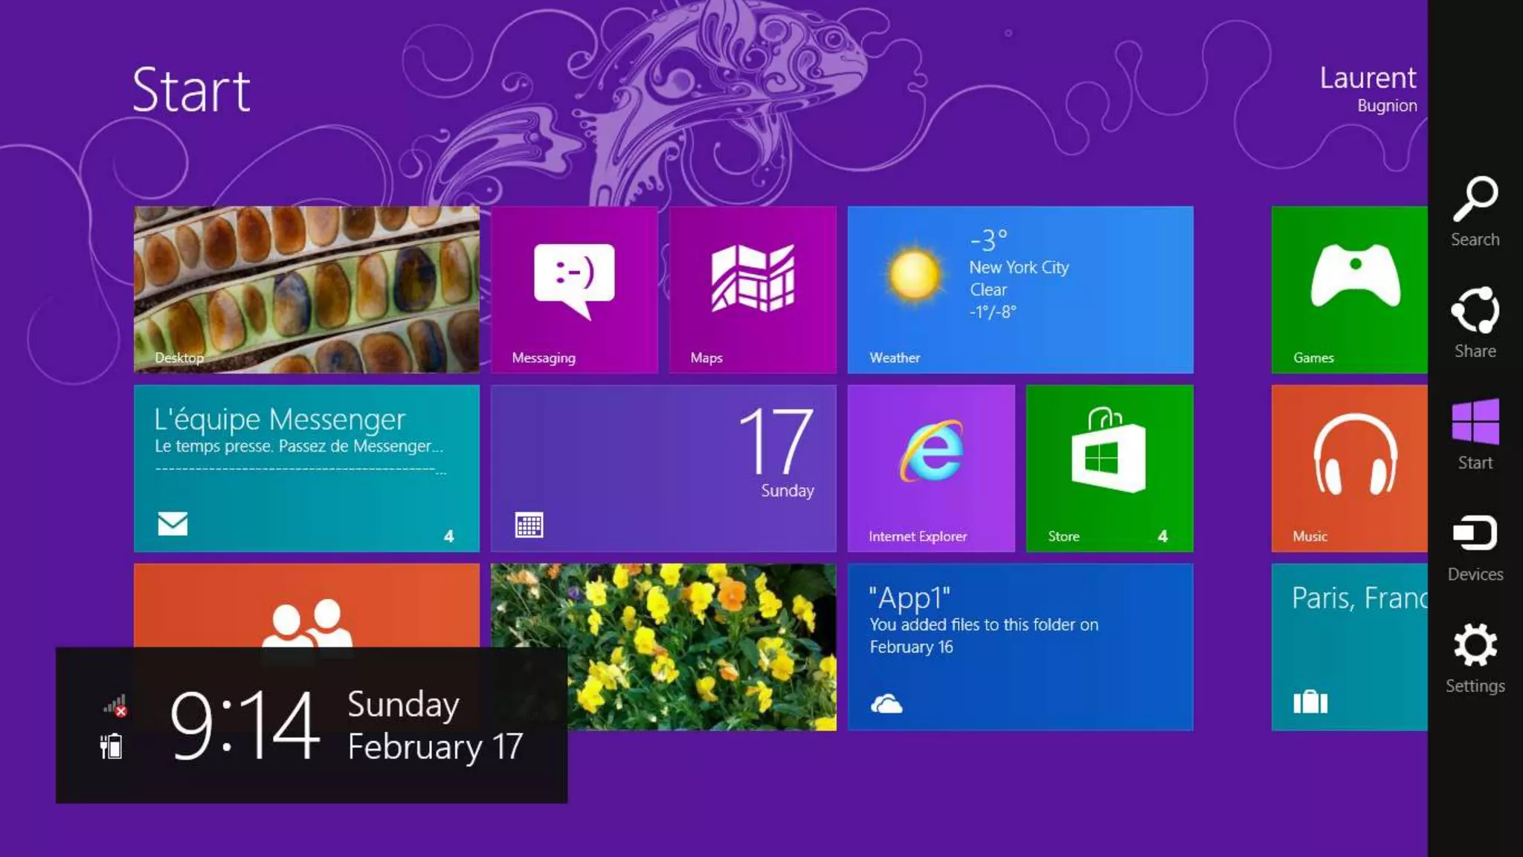Screen dimensions: 1523x857
Task: Open the Devices charm
Action: [x=1475, y=547]
